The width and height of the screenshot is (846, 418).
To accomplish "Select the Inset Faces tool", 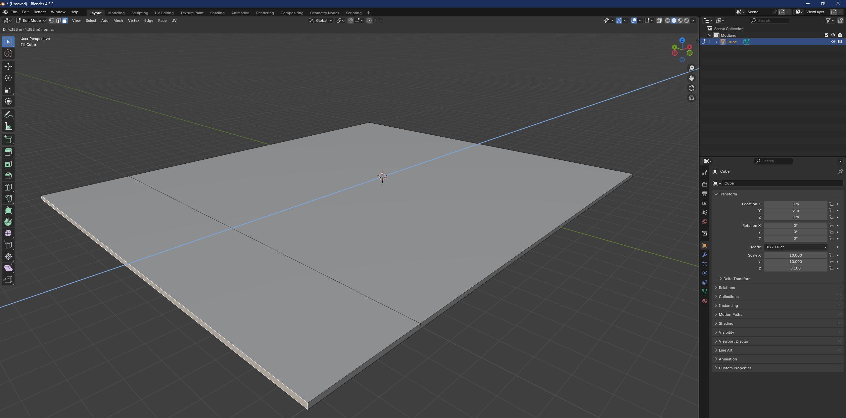I will (8, 164).
